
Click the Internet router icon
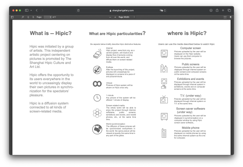97,54
